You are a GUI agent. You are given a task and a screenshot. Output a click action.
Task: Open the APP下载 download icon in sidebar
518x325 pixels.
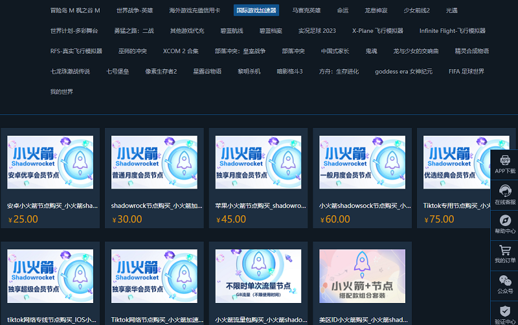pos(505,160)
